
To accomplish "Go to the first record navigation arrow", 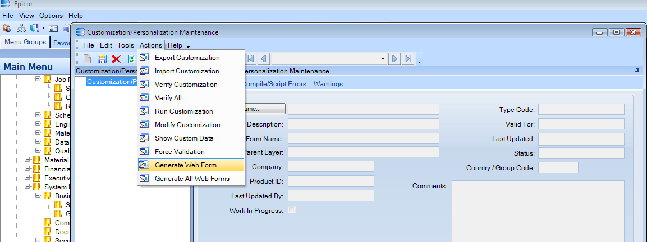I will point(251,59).
